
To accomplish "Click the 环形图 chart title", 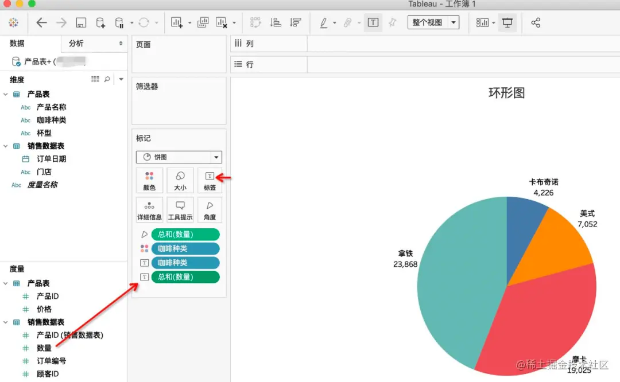I will pyautogui.click(x=506, y=93).
